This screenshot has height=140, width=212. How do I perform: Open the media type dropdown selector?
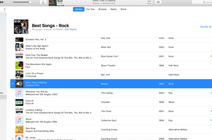[x=3, y=10]
